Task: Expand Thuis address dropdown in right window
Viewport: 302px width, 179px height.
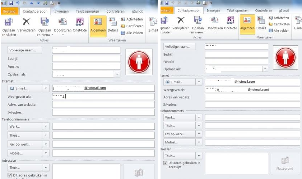Action: click(x=199, y=156)
